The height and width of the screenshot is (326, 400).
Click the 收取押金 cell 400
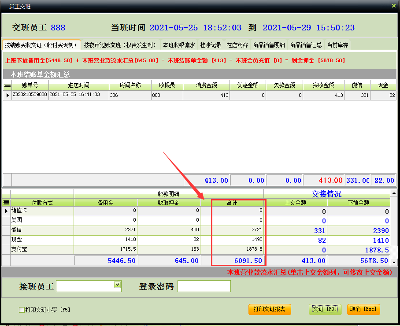tap(168, 230)
